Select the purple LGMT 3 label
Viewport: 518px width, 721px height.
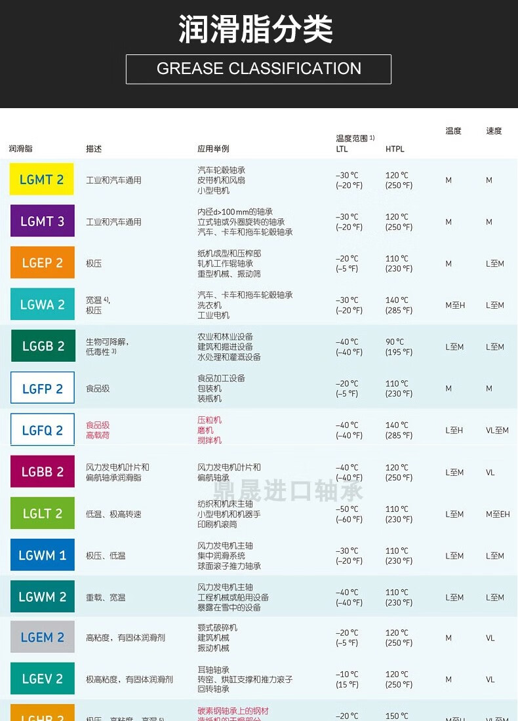pyautogui.click(x=42, y=221)
